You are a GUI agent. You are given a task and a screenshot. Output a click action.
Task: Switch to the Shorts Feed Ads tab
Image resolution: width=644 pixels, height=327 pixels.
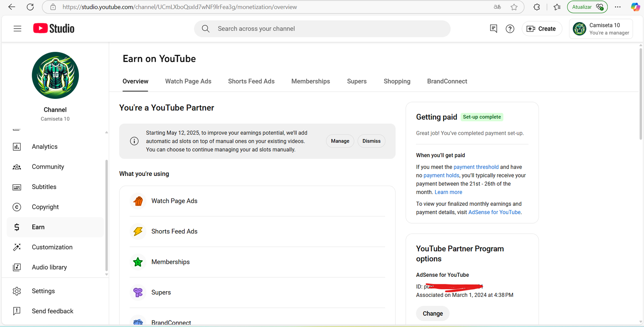coord(251,81)
